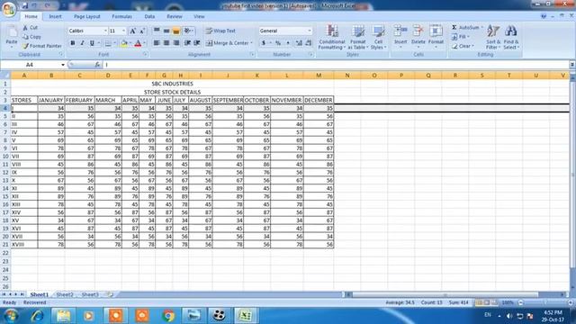Click the red Font Color swatch
This screenshot has height=324, width=576.
[138, 43]
